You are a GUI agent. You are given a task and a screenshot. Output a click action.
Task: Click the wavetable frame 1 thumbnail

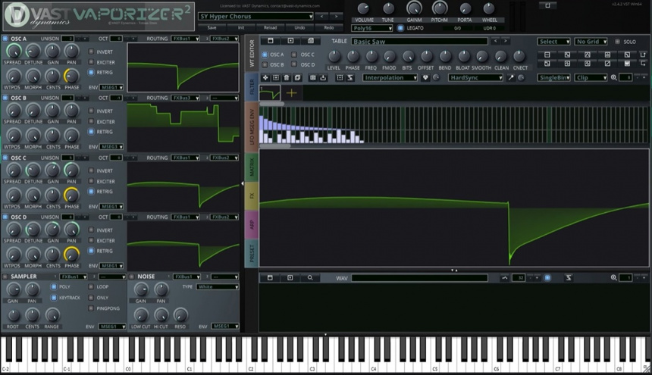point(269,93)
